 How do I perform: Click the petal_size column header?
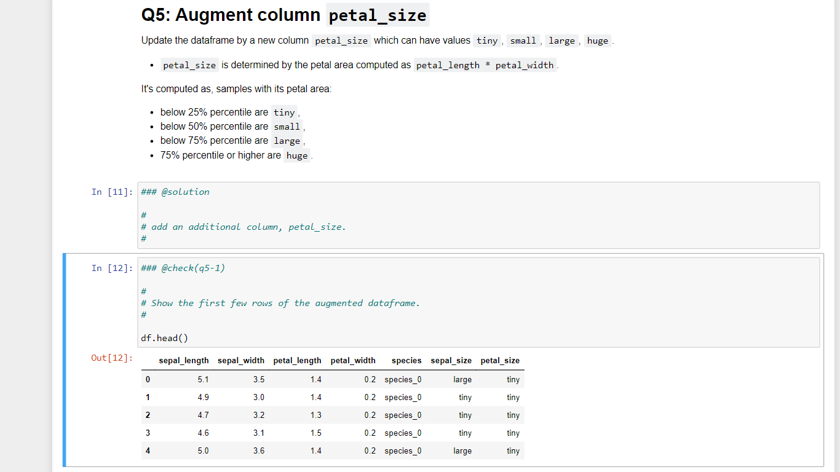(x=500, y=361)
